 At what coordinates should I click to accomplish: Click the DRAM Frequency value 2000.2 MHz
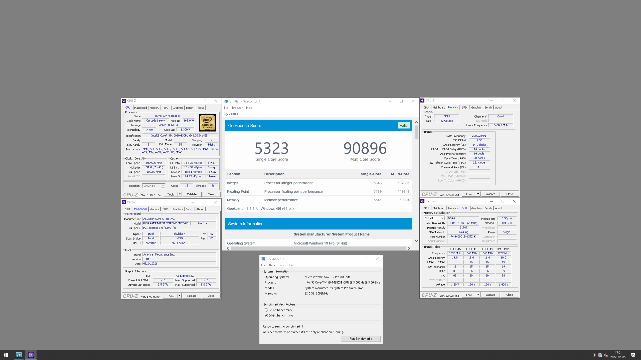[x=479, y=136]
